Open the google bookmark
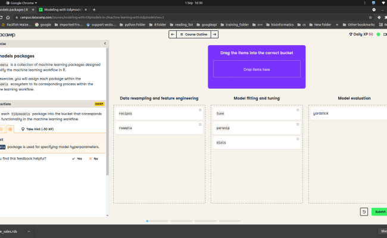Image resolution: width=387 pixels, height=238 pixels. coord(43,24)
